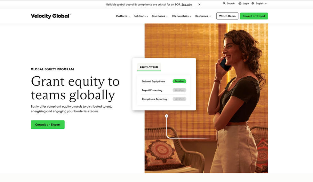313x182 pixels.
Task: Dismiss the announcement banner with X
Action: pyautogui.click(x=199, y=4)
